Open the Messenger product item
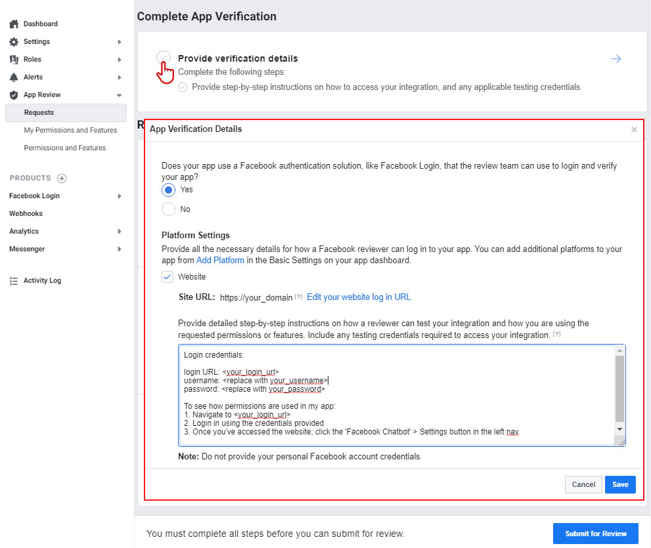The width and height of the screenshot is (651, 548). [x=27, y=249]
